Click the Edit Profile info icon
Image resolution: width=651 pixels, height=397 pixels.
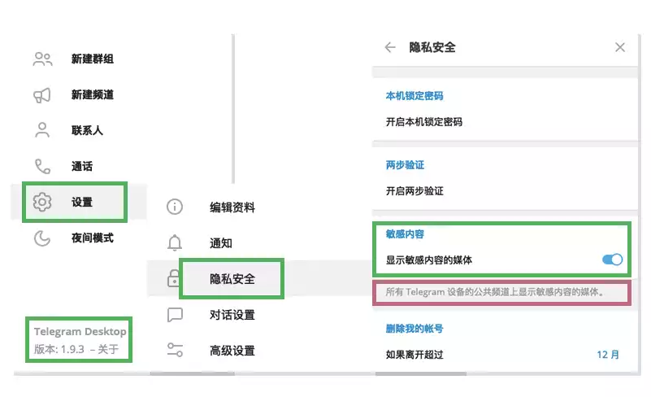click(x=175, y=207)
